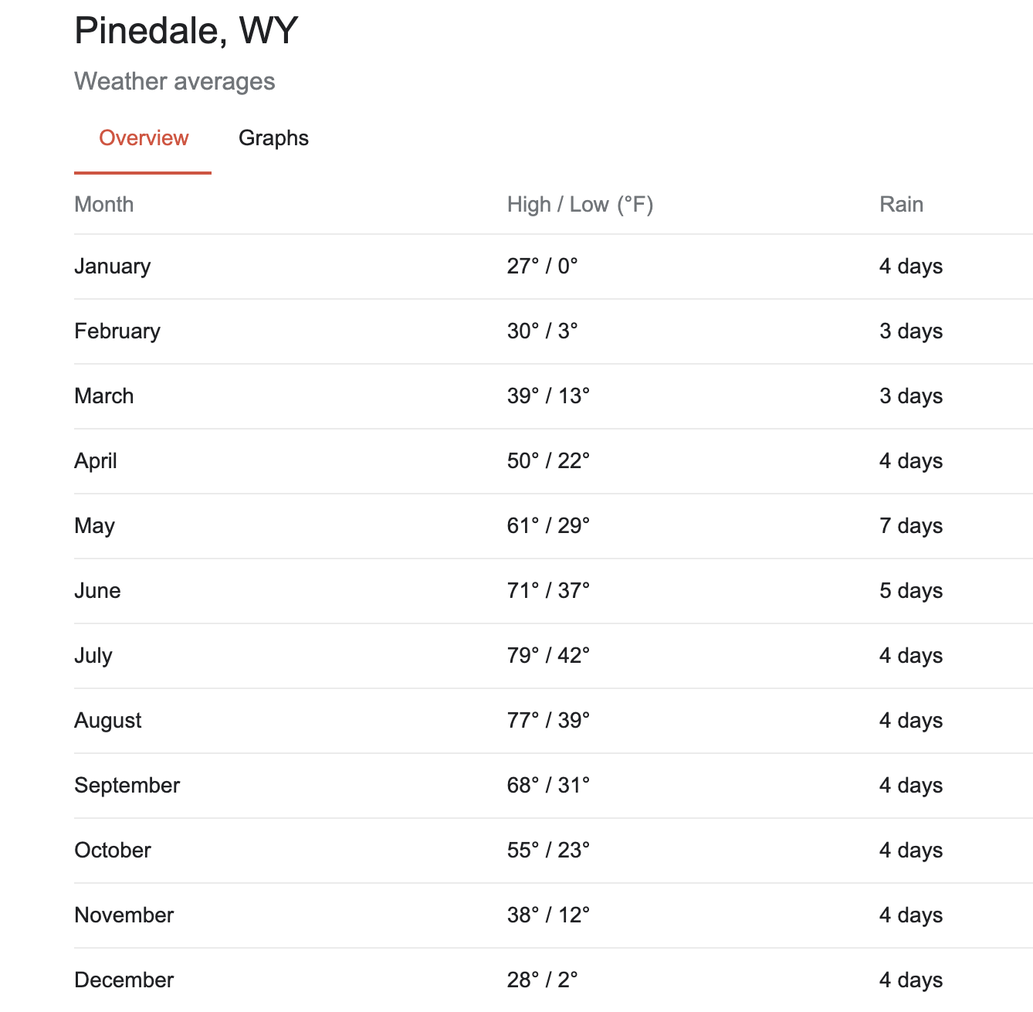Viewport: 1033px width, 1012px height.
Task: Click June's 5 days rain value
Action: point(911,591)
